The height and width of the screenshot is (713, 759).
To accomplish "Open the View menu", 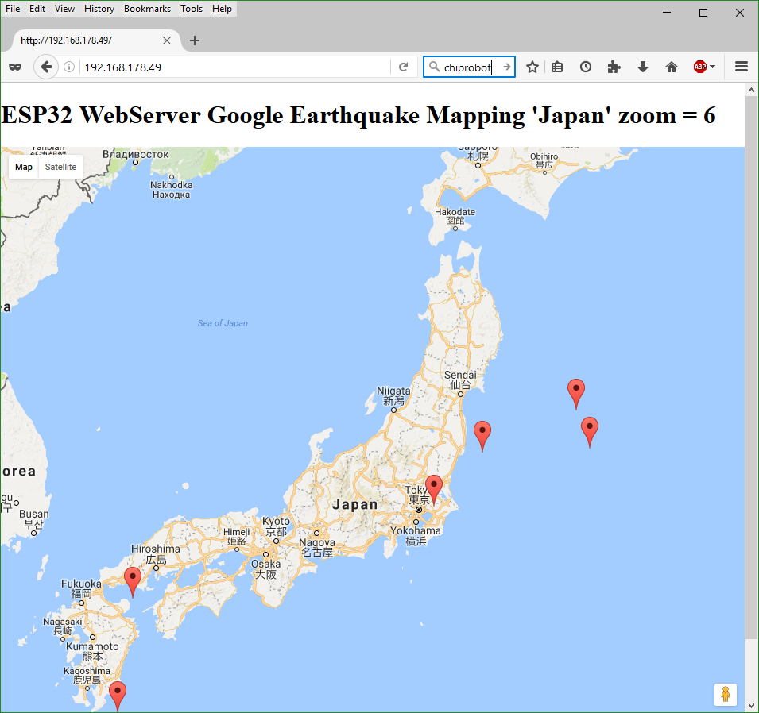I will [x=64, y=9].
